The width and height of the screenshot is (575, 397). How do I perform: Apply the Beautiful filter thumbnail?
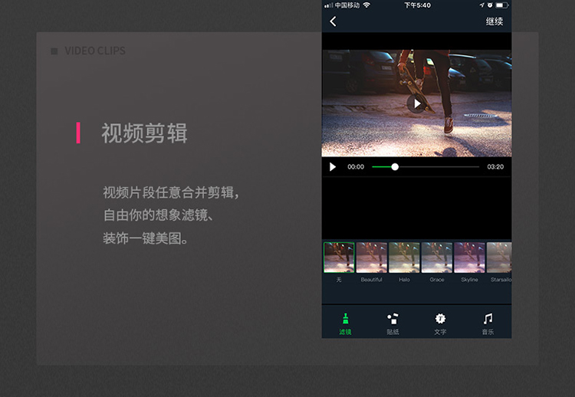point(371,258)
